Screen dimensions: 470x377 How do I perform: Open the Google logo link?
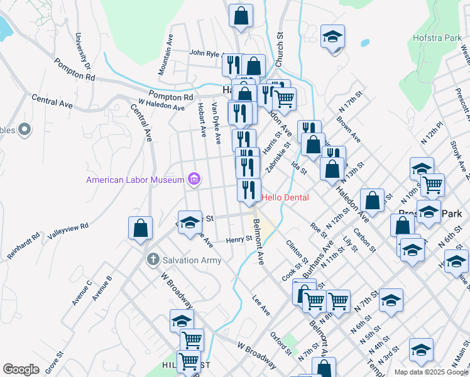21,369
